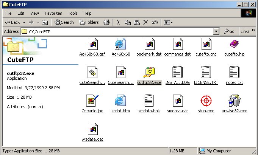Select the wizdata.dat file icon

pyautogui.click(x=93, y=129)
